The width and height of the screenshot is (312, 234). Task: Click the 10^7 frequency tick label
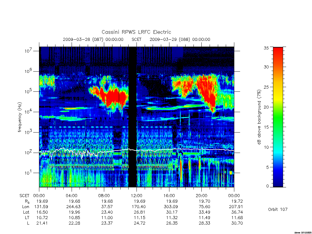(29, 51)
